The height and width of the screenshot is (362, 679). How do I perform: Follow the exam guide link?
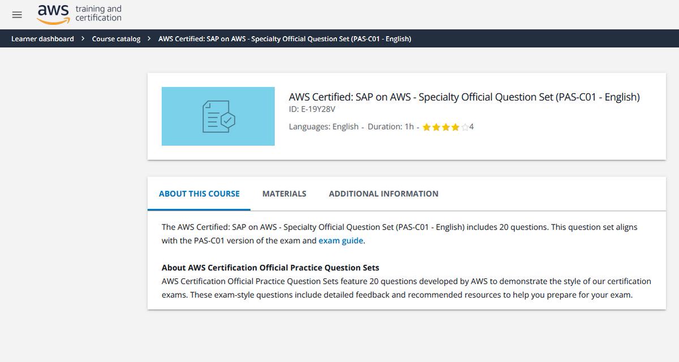tap(341, 240)
